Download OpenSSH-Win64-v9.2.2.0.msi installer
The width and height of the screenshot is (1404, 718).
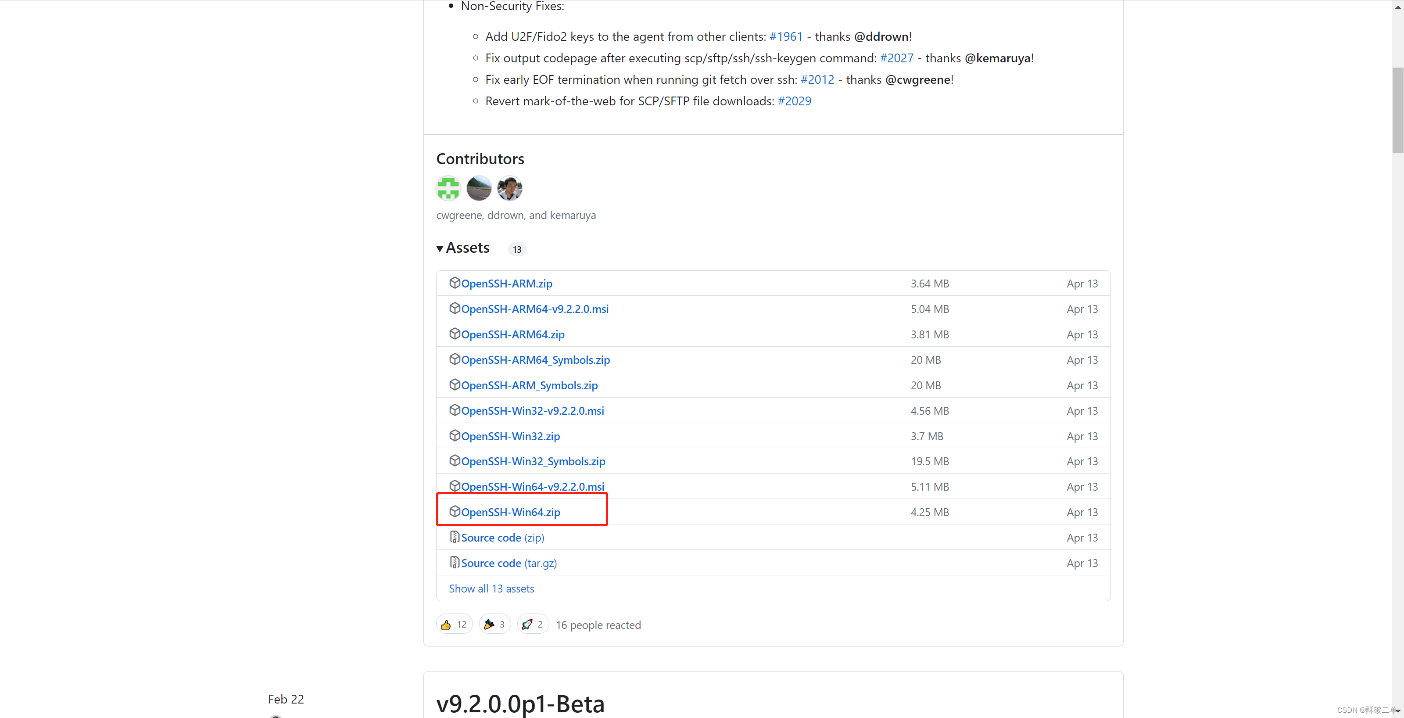tap(532, 487)
